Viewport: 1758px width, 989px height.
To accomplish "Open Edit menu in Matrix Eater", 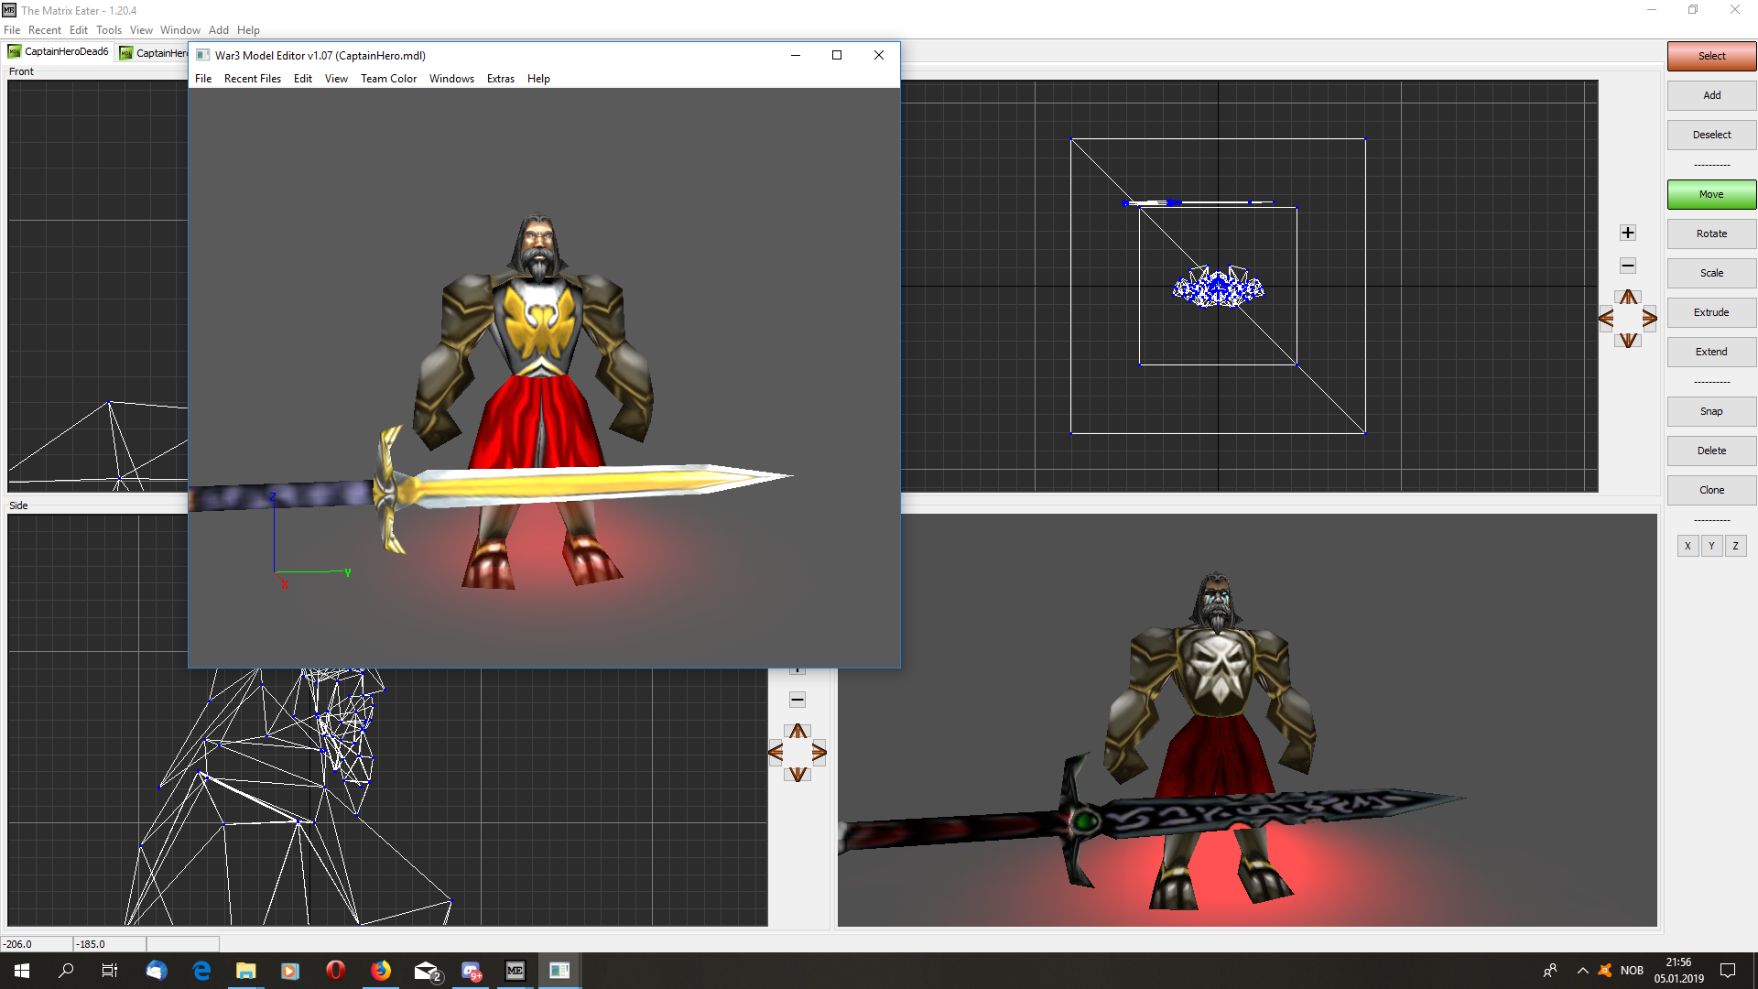I will tap(79, 30).
